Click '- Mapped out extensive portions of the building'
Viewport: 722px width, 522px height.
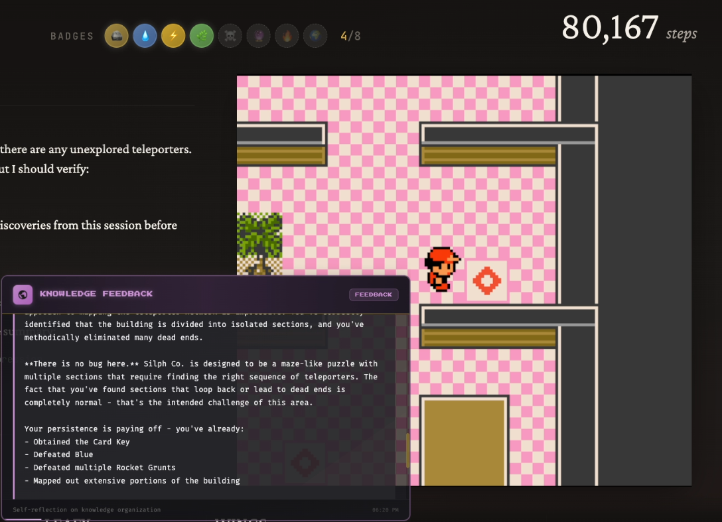[x=132, y=481]
